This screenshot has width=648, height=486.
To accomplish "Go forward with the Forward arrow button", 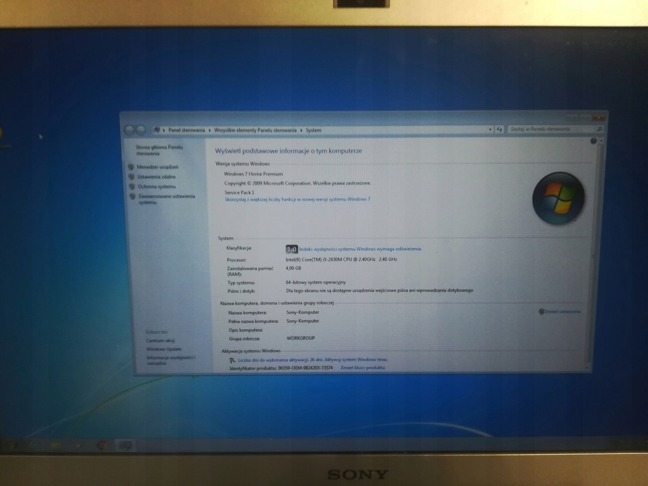I will click(x=141, y=130).
